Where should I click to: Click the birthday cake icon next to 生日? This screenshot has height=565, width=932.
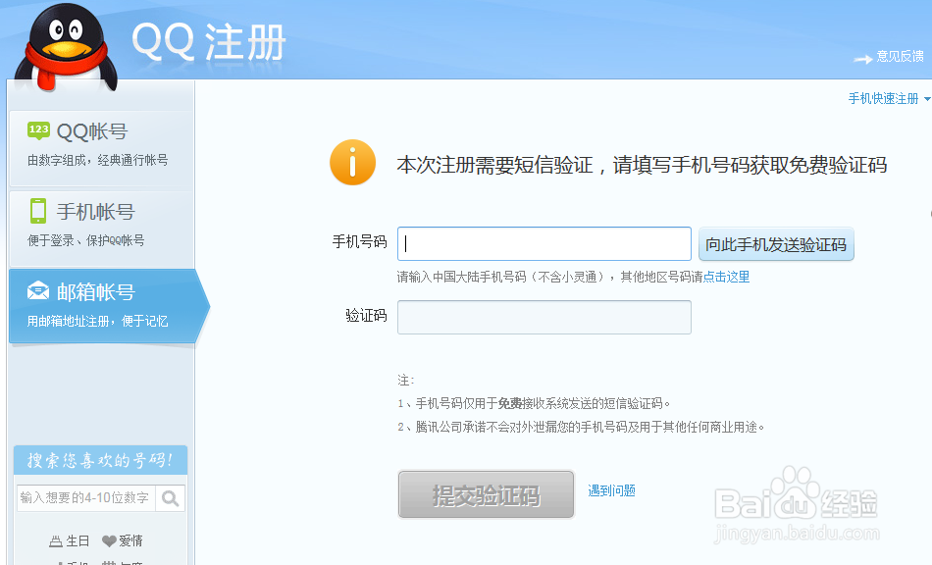tap(56, 541)
